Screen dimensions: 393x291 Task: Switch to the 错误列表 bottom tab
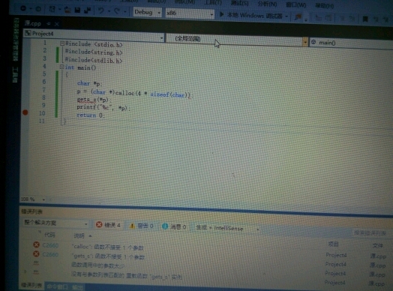[x=31, y=285]
